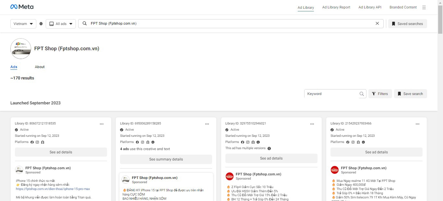Click the magnifier icon in Keyword field

click(362, 94)
